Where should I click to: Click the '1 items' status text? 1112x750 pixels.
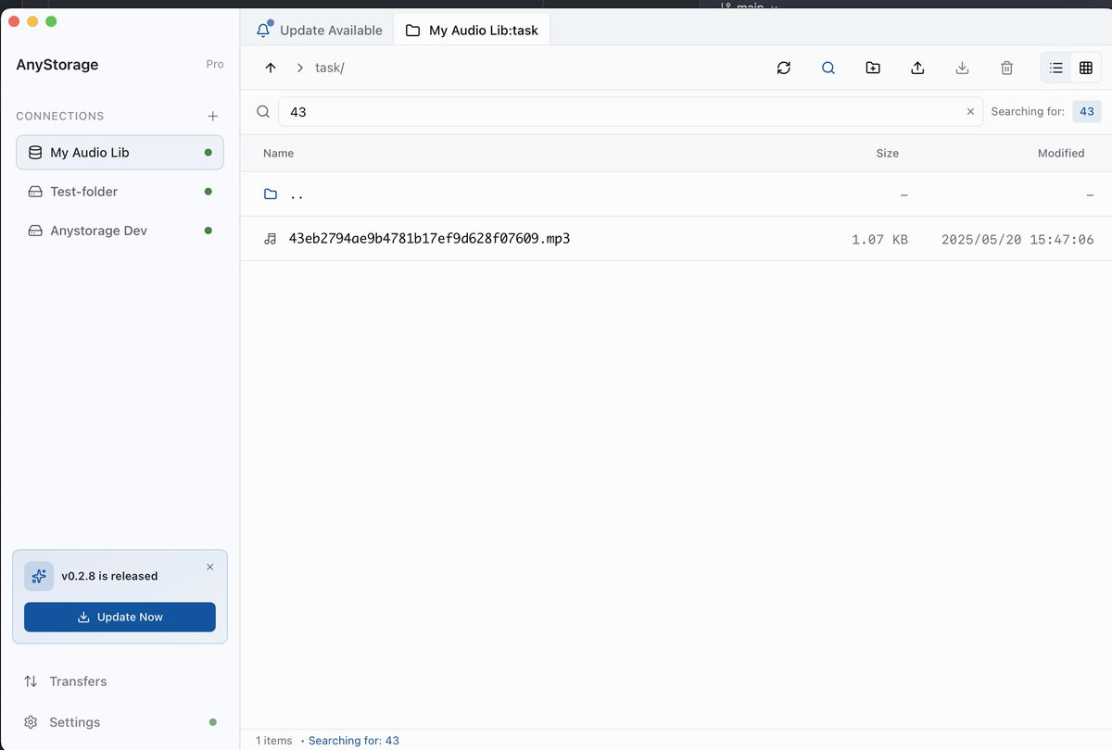274,741
